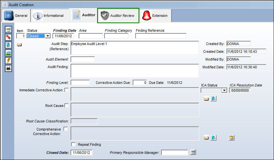This screenshot has width=274, height=160.
Task: Switch to the Informational tab
Action: [x=50, y=16]
